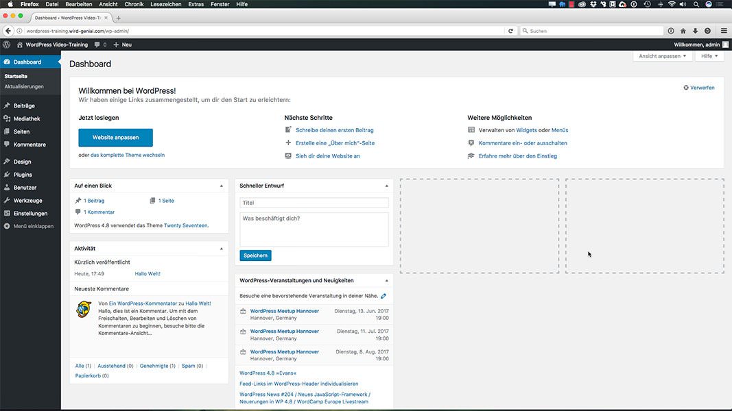
Task: Collapse the sidebar with Menü einklappen
Action: click(30, 227)
